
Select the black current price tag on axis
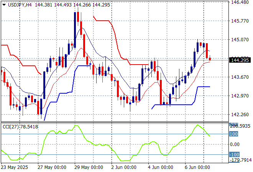(240, 60)
